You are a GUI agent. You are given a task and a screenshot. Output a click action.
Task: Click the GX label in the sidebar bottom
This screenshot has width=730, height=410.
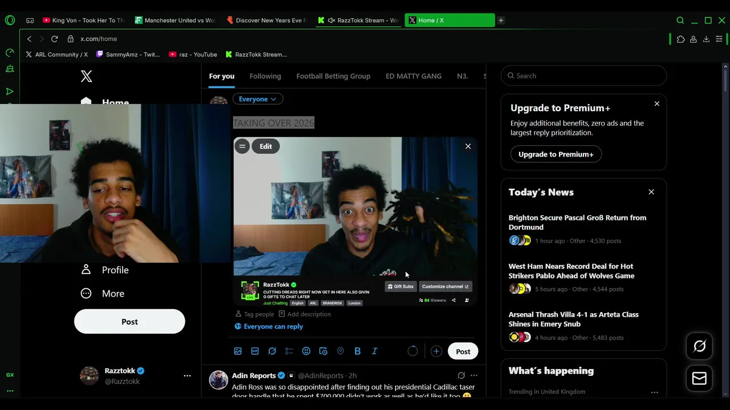coord(10,375)
